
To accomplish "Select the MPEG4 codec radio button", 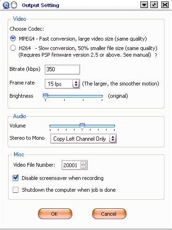I will pyautogui.click(x=13, y=39).
